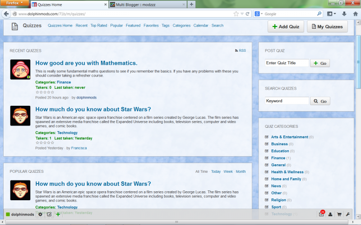Open the Calendar menu link
The height and width of the screenshot is (225, 361).
(x=201, y=26)
